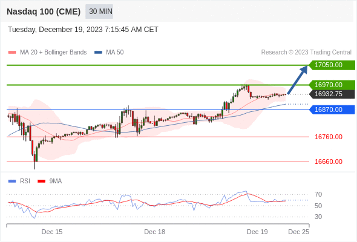The image size is (357, 242).
Task: Click the blue RSI legend swatch
Action: (x=12, y=181)
